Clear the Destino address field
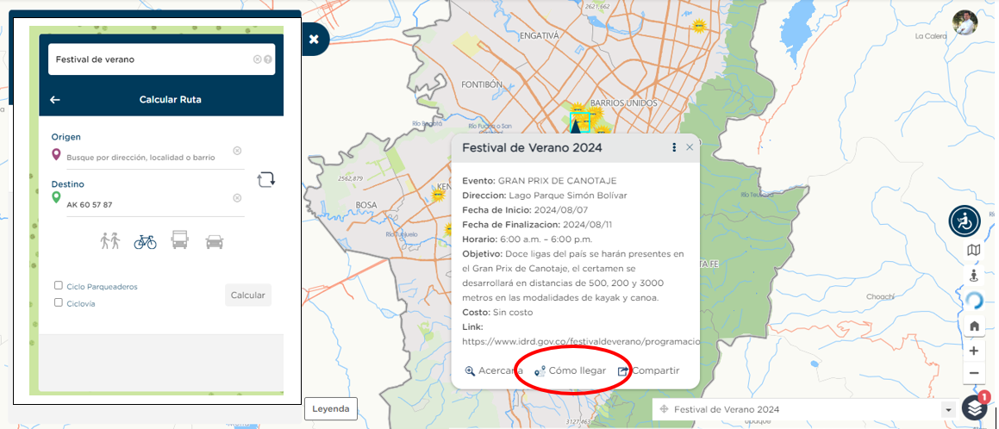The width and height of the screenshot is (999, 429). 237,198
